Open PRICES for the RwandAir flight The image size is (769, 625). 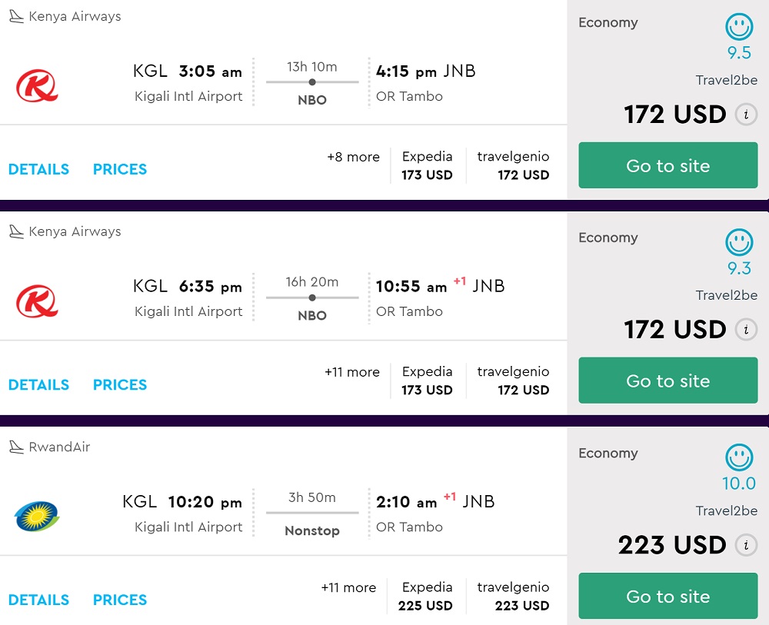(120, 600)
